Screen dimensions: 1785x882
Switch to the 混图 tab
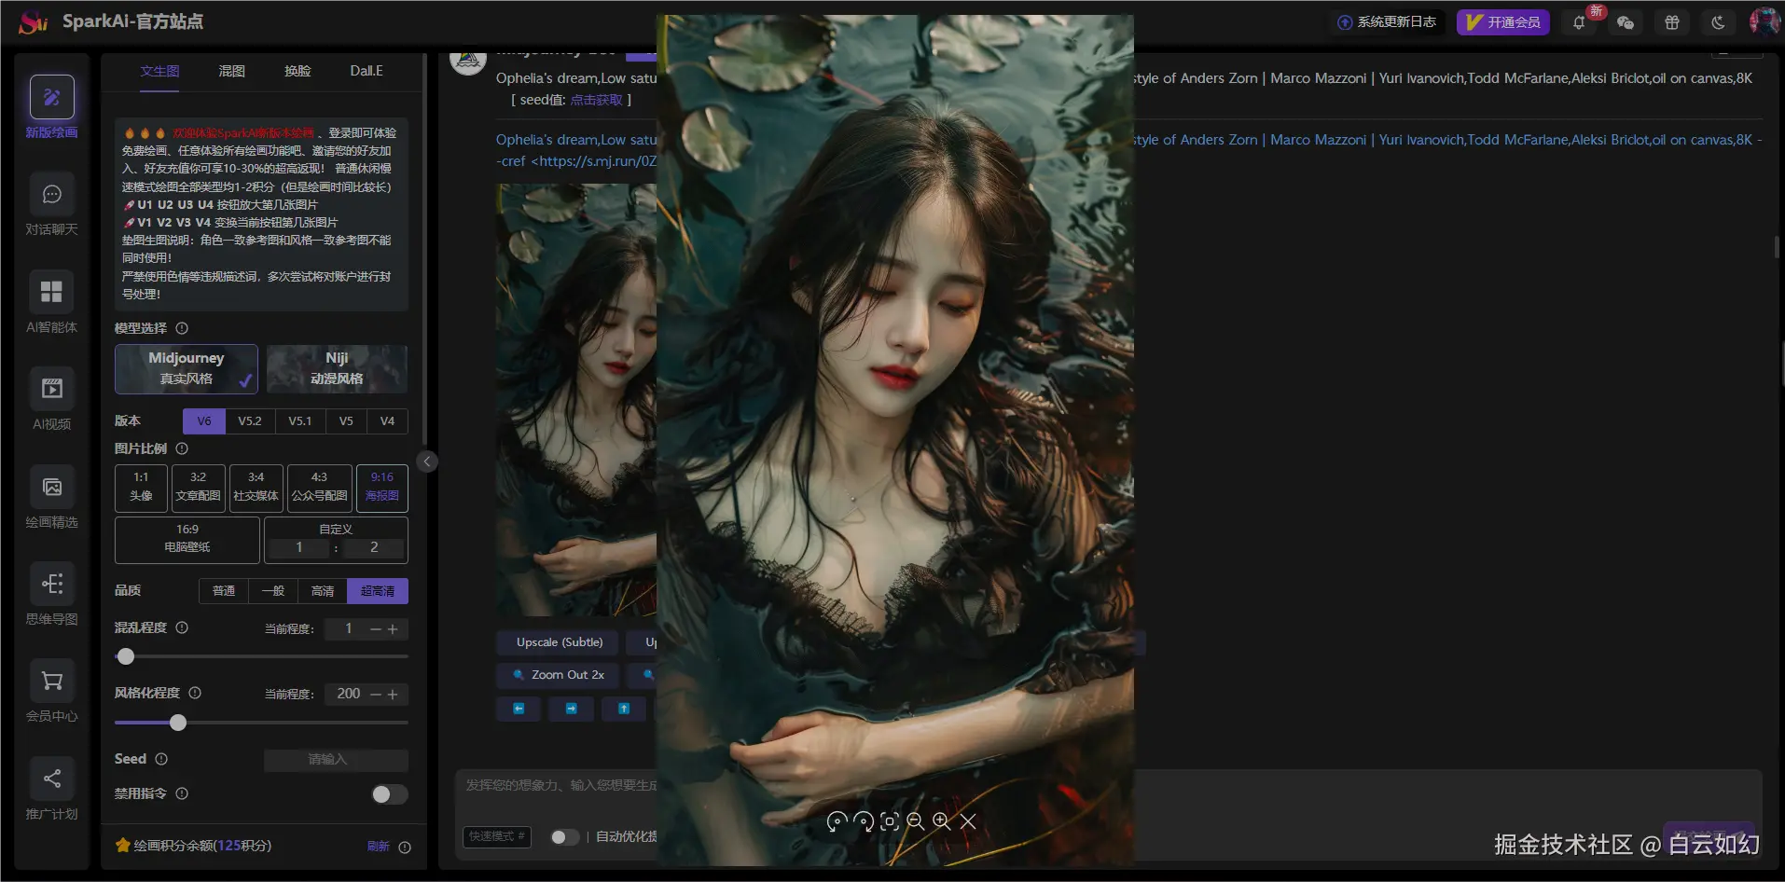[230, 70]
